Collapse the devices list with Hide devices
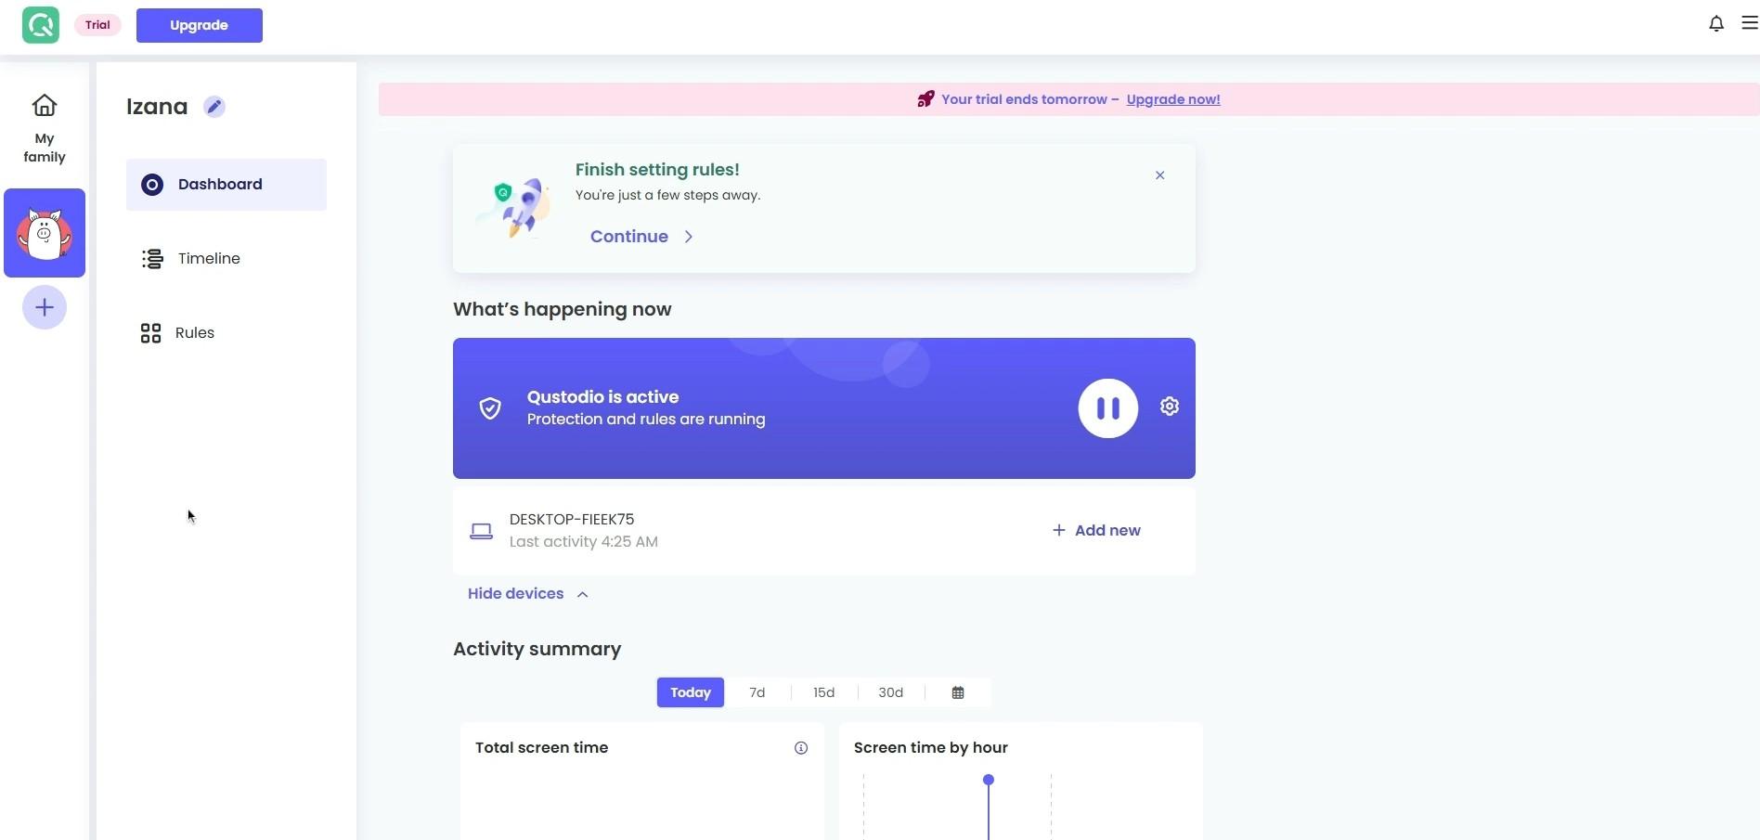The width and height of the screenshot is (1760, 840). pos(528,594)
